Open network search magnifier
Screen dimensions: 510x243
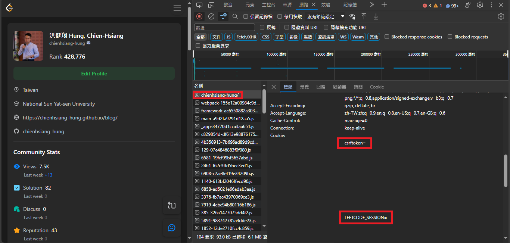pyautogui.click(x=235, y=16)
